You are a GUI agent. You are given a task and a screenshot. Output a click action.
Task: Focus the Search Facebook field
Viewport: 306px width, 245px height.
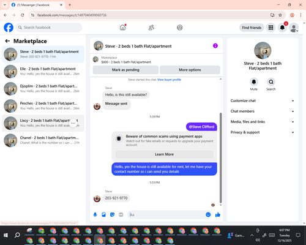coord(49,28)
